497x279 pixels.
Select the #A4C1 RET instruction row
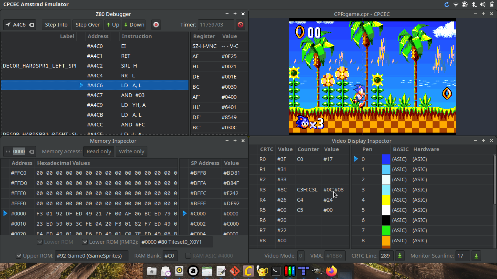point(95,56)
